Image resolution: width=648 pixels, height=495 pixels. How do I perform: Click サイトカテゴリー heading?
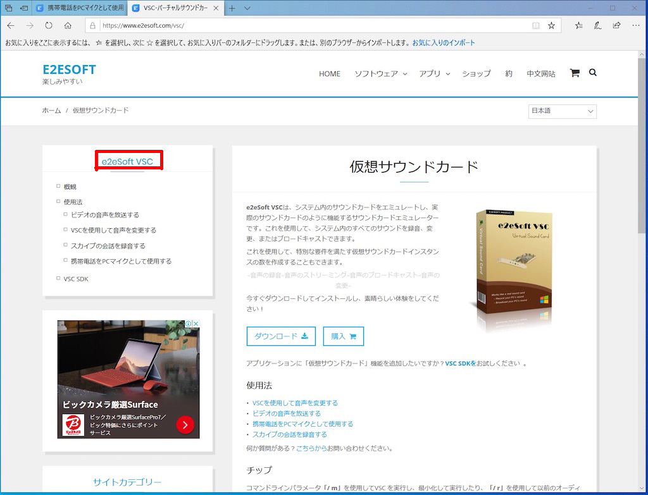pyautogui.click(x=127, y=482)
